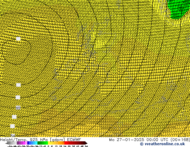The width and height of the screenshot is (190, 147).
Task: Pick the cyan legend swatch near -18
Action: click(36, 143)
